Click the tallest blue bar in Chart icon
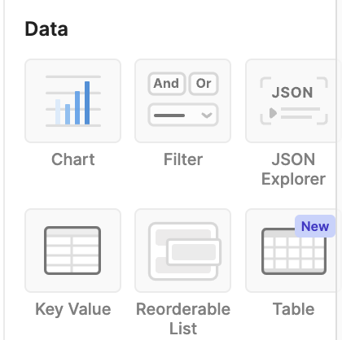Image resolution: width=342 pixels, height=340 pixels. tap(87, 102)
